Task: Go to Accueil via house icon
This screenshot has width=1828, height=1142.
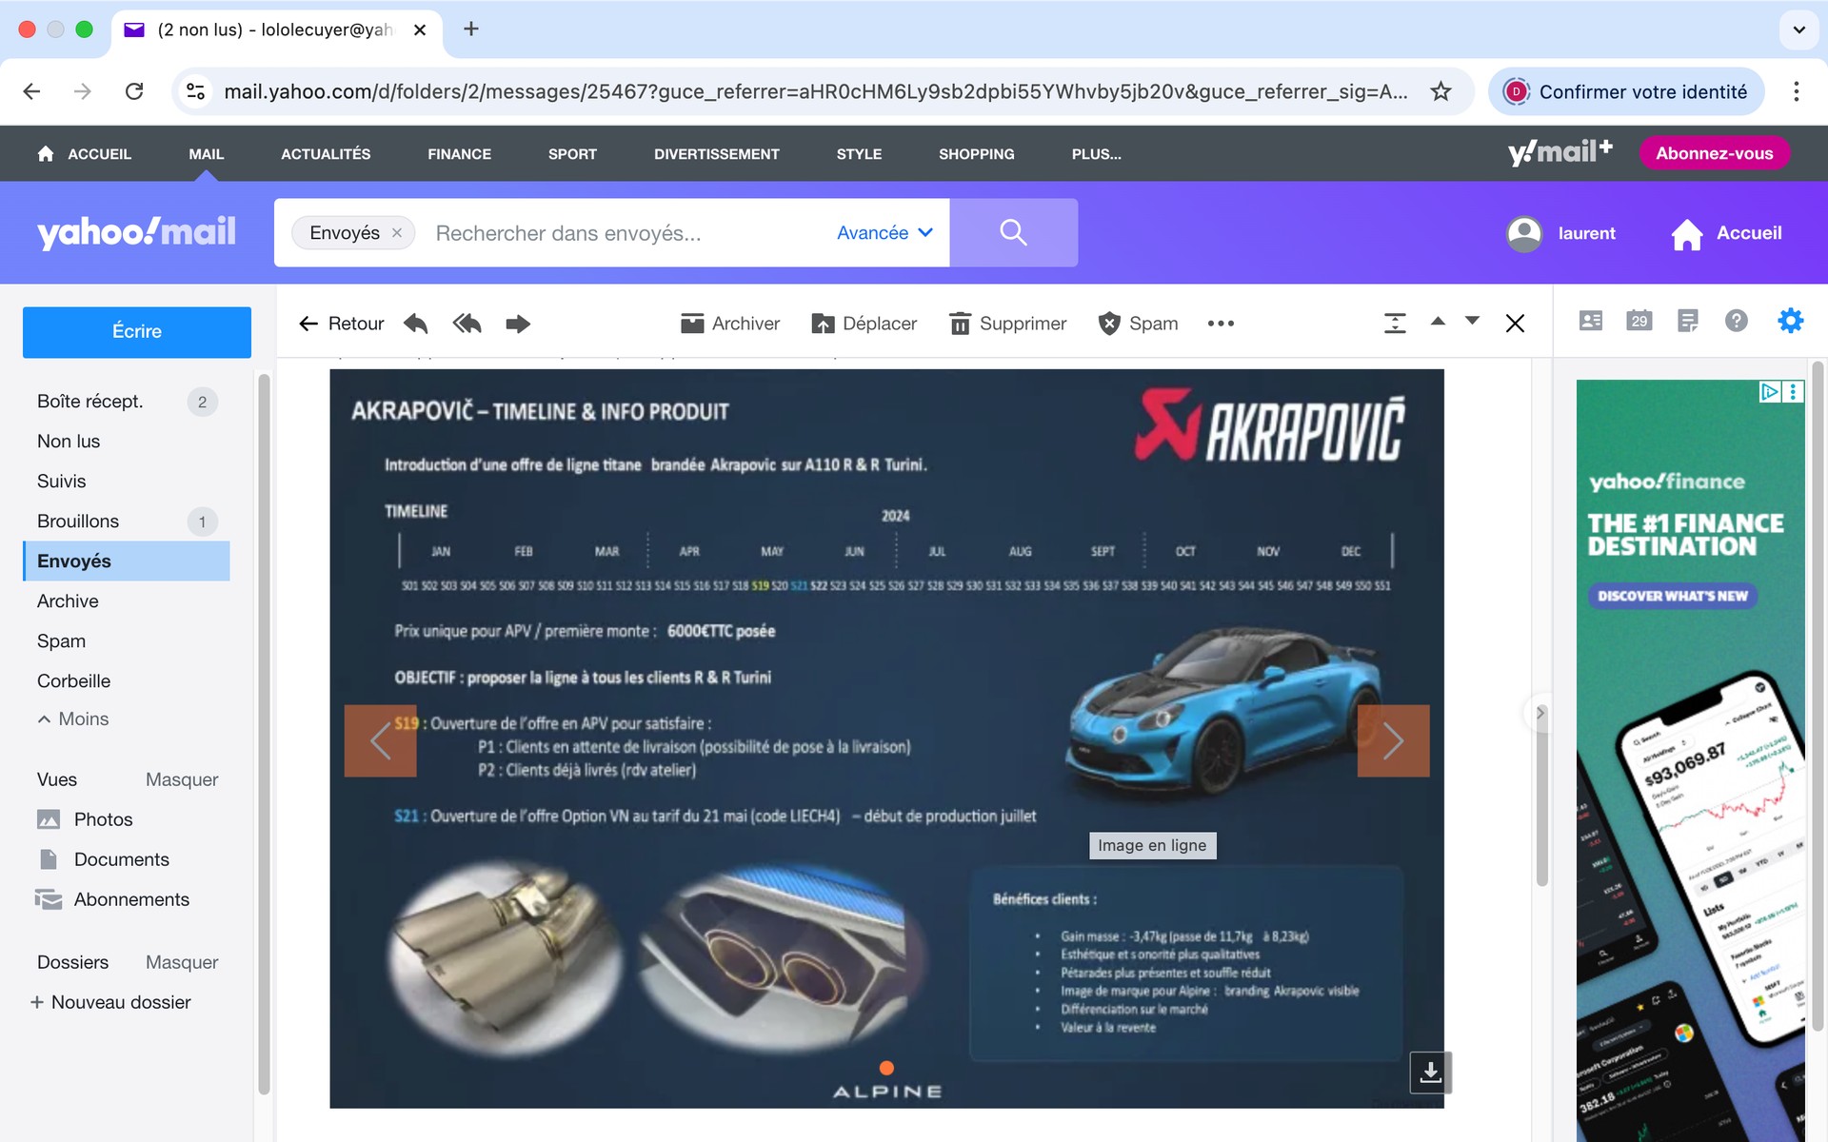Action: click(1687, 233)
